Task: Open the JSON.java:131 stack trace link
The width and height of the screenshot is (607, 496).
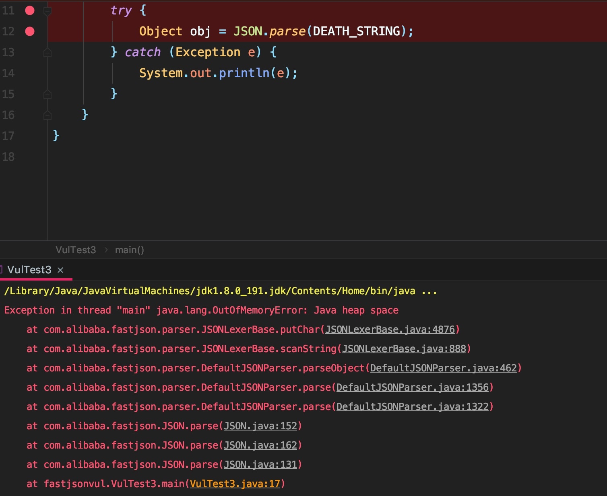Action: pos(260,465)
